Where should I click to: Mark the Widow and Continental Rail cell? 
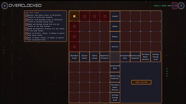tap(125, 26)
